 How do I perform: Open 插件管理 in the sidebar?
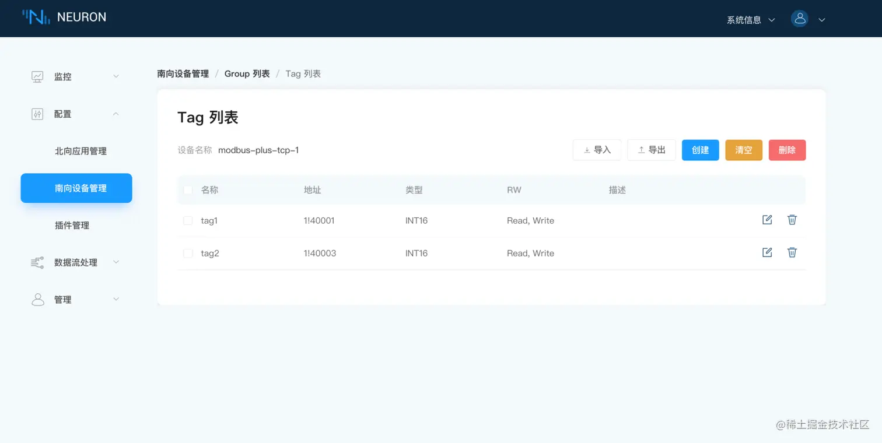coord(72,226)
